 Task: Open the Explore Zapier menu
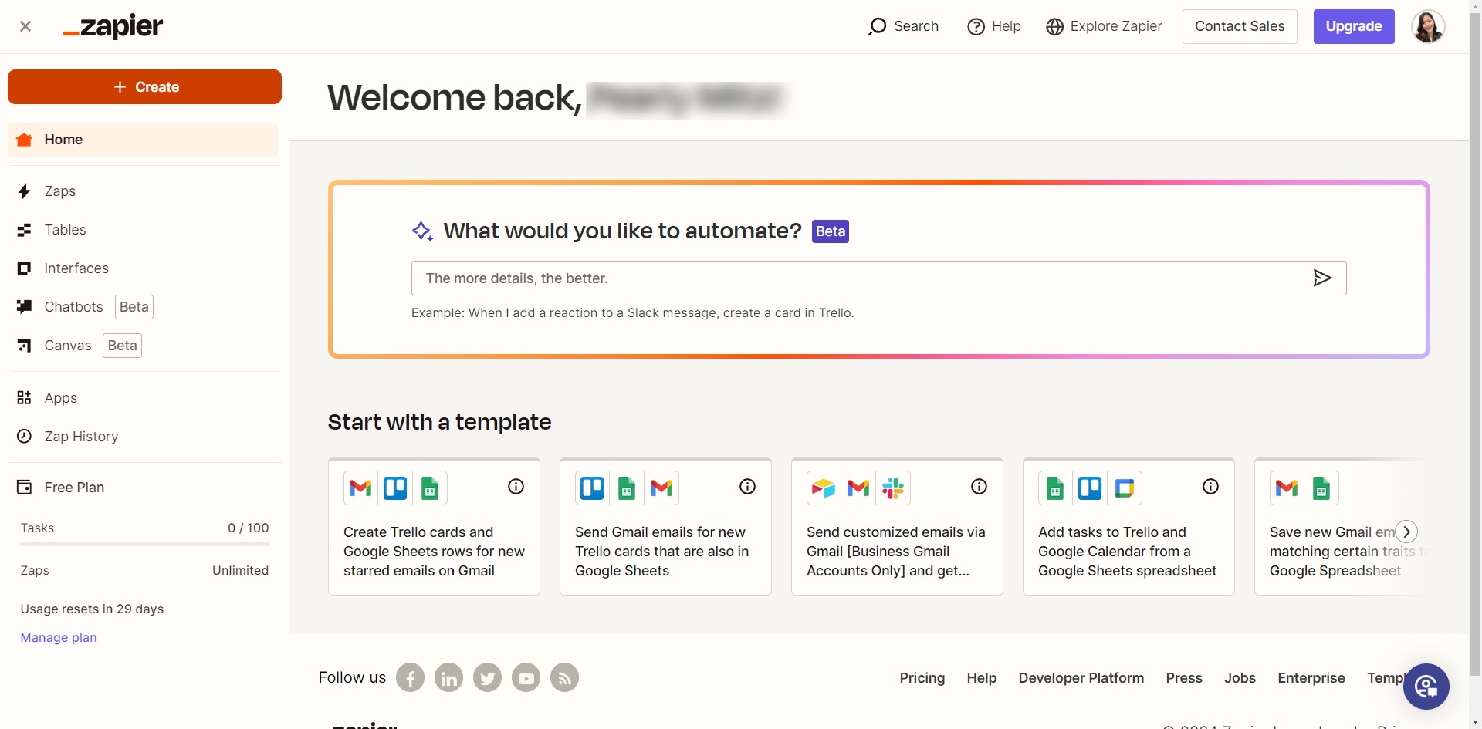pyautogui.click(x=1104, y=26)
